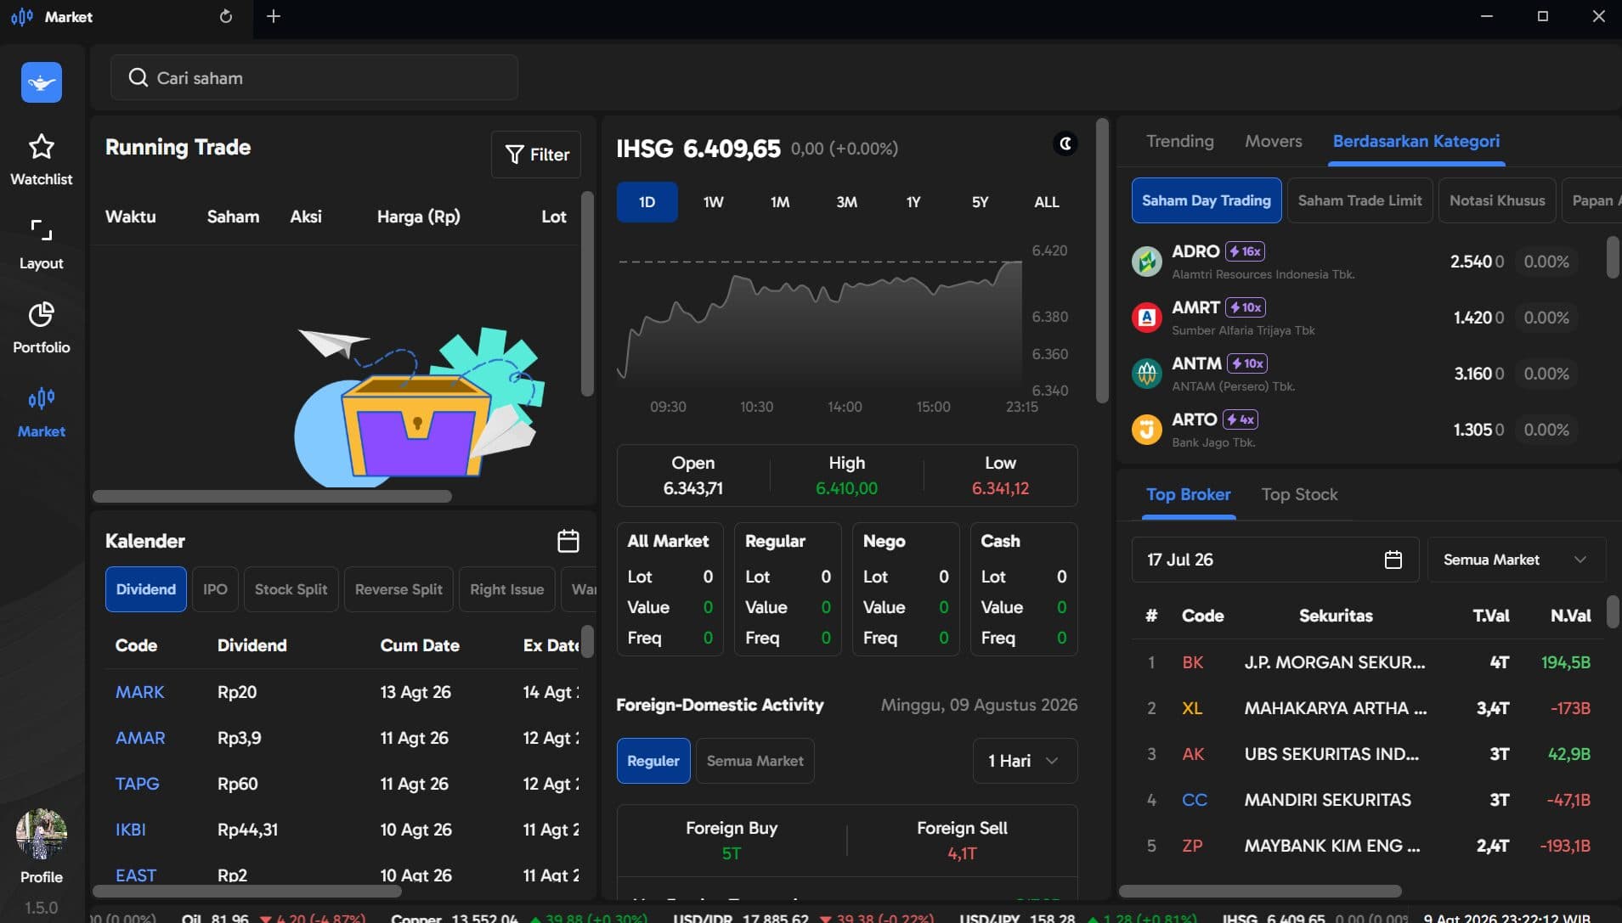This screenshot has height=923, width=1622.
Task: Select the Saham Day Trading category
Action: coord(1207,200)
